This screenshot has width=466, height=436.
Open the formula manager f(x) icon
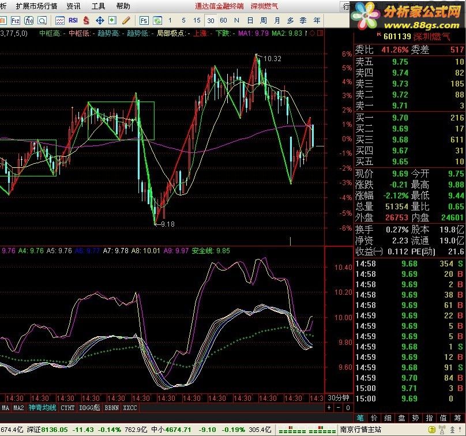pos(29,21)
